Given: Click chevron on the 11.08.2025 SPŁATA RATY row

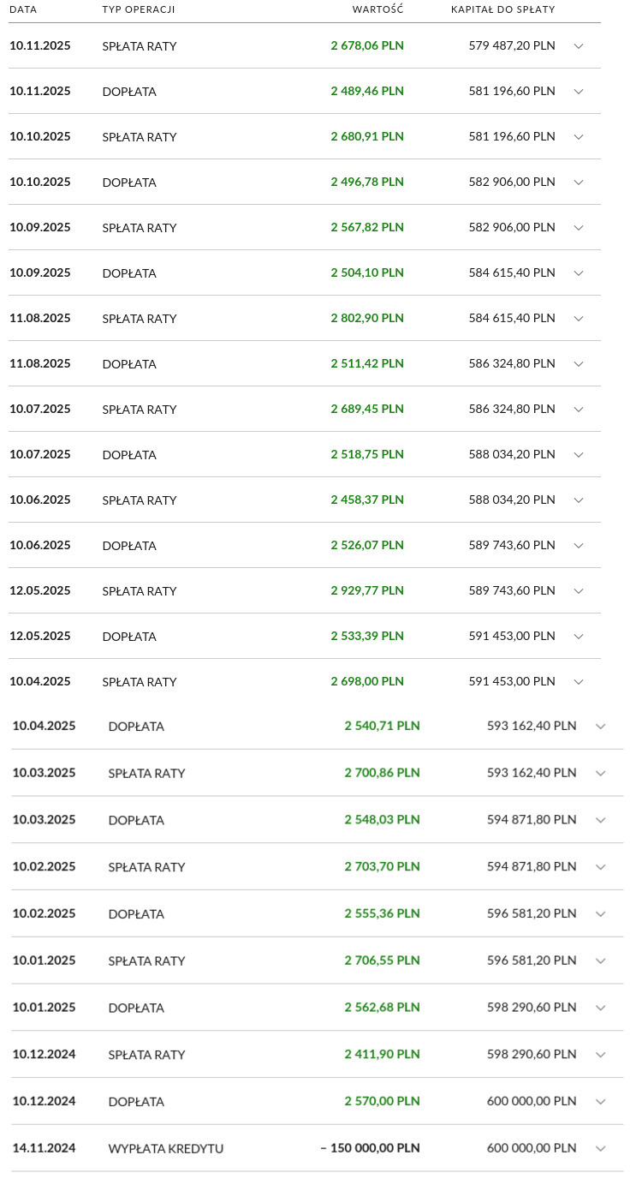Looking at the screenshot, I should 578,319.
